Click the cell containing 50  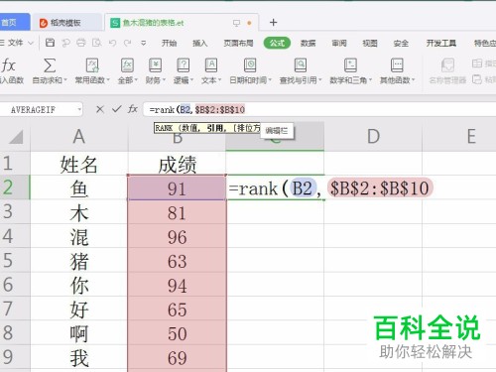(x=177, y=332)
